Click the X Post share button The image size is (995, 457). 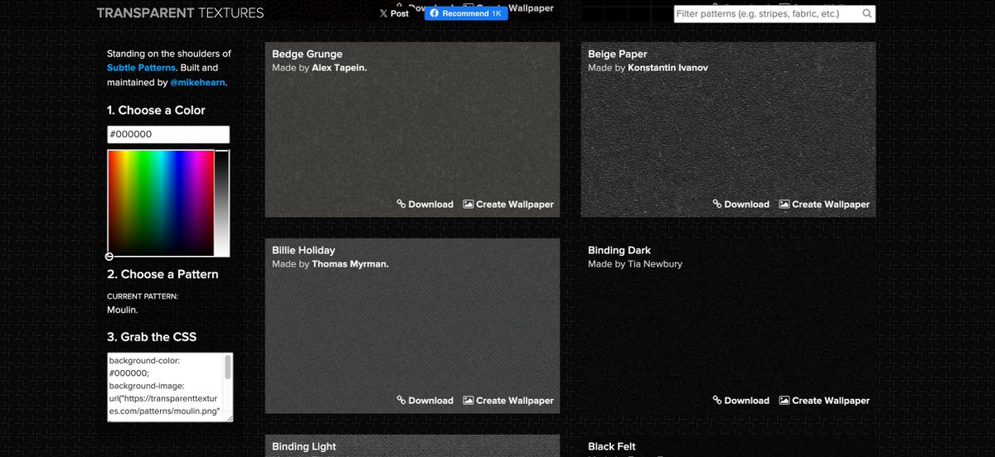394,13
